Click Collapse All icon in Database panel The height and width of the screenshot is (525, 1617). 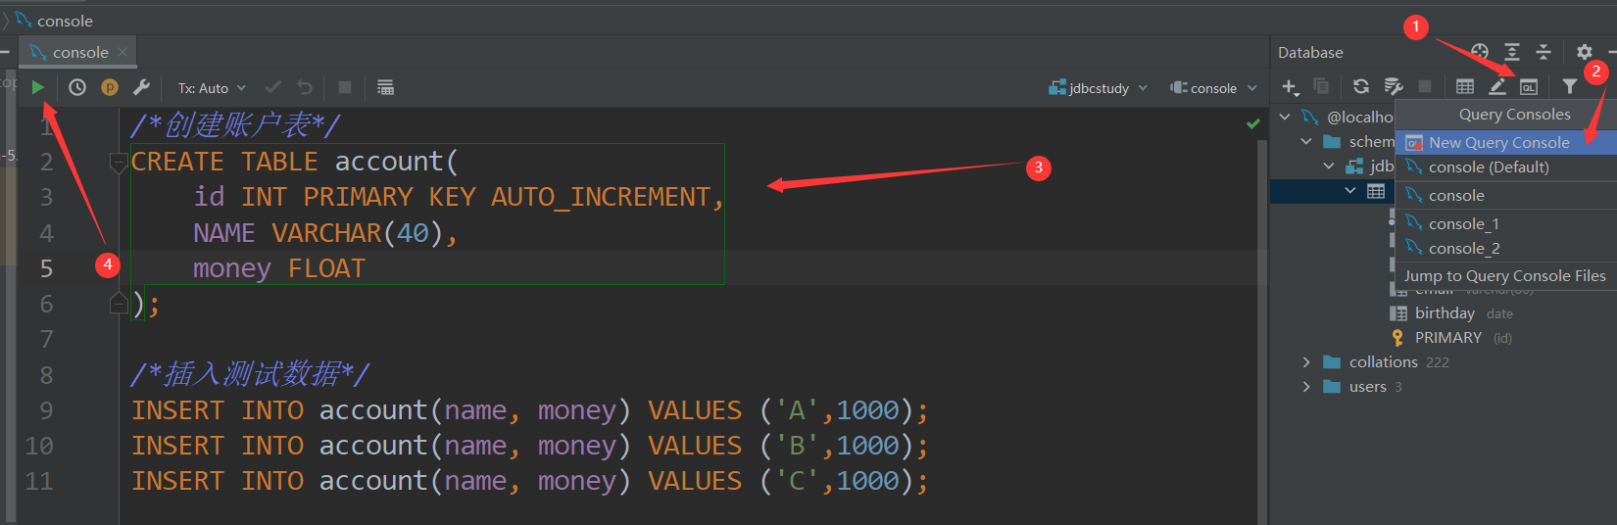coord(1543,52)
